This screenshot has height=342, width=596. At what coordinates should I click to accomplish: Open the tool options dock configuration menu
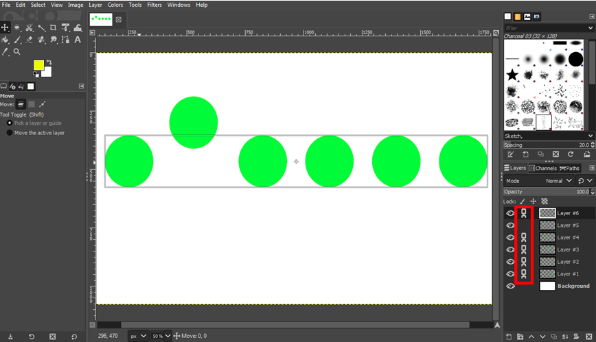tap(81, 86)
